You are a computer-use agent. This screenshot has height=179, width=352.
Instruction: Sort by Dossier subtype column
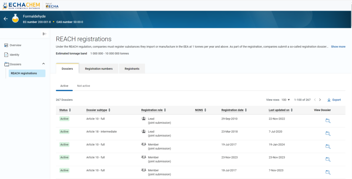pos(110,110)
